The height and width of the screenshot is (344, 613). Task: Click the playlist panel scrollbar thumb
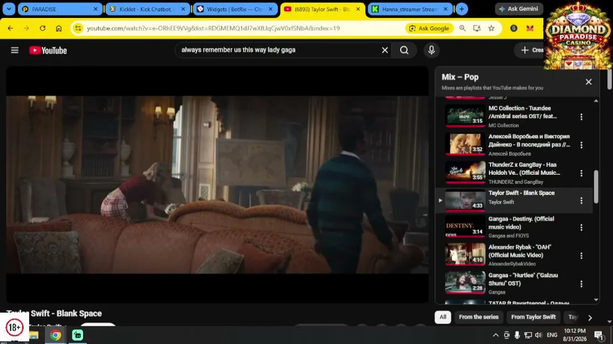(596, 187)
